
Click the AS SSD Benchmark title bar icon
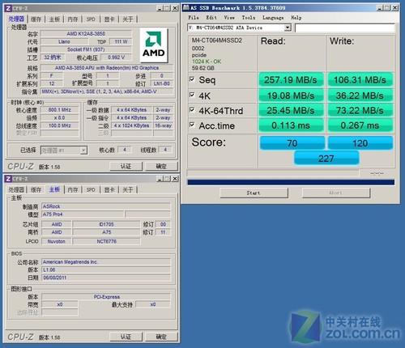coord(185,7)
